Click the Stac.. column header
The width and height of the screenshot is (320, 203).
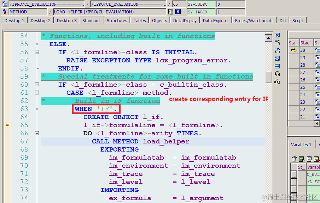click(306, 43)
